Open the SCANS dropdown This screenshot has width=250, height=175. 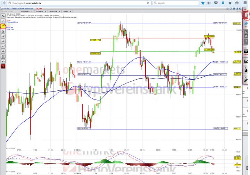[x=67, y=11]
